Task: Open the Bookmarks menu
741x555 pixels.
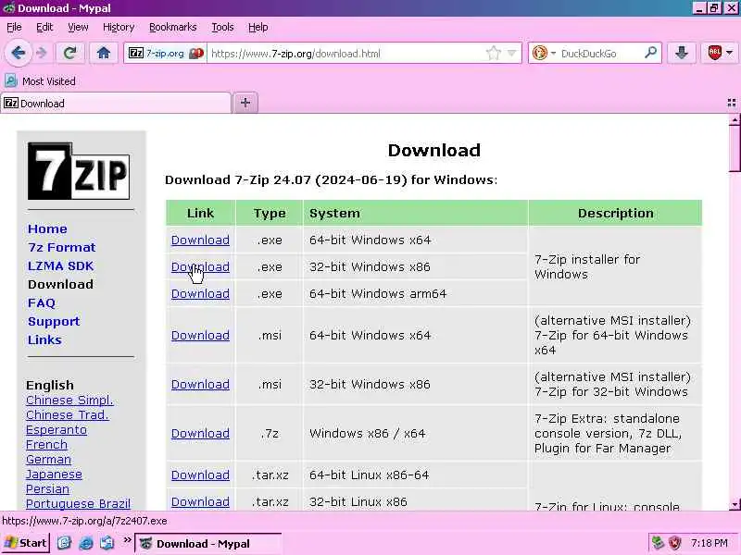Action: point(172,28)
